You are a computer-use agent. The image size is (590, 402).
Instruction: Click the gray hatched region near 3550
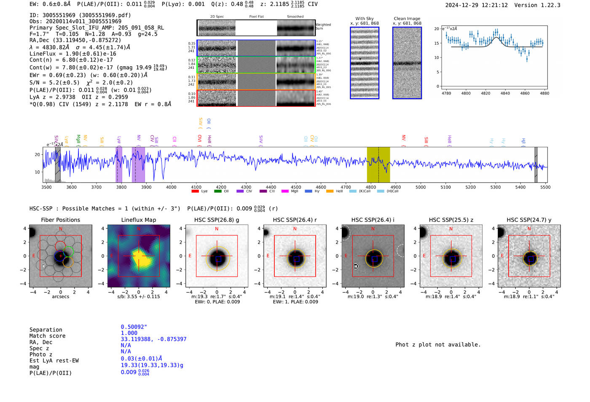click(58, 165)
